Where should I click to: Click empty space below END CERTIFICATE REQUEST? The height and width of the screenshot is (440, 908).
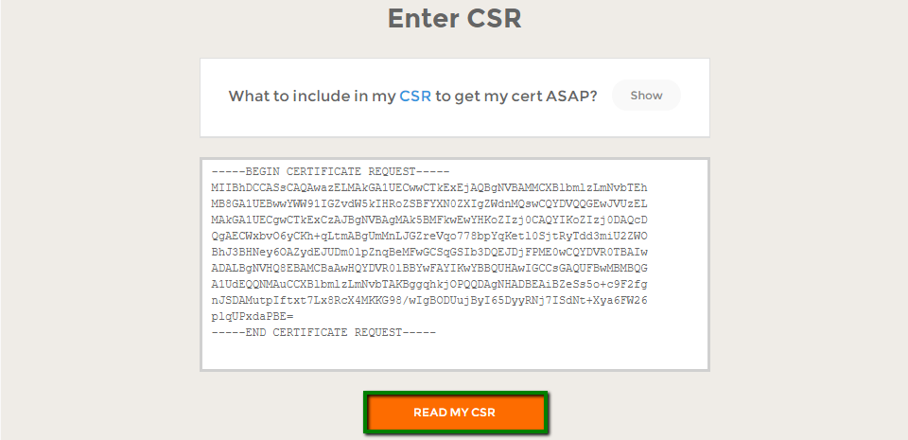pyautogui.click(x=454, y=354)
